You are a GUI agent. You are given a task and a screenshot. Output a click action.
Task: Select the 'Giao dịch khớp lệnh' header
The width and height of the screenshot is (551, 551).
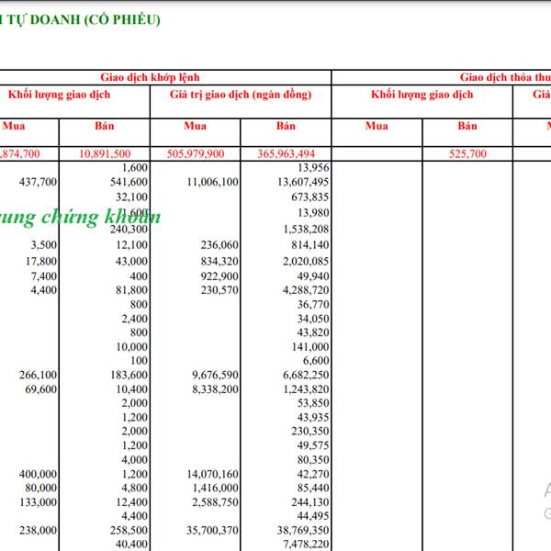click(150, 77)
